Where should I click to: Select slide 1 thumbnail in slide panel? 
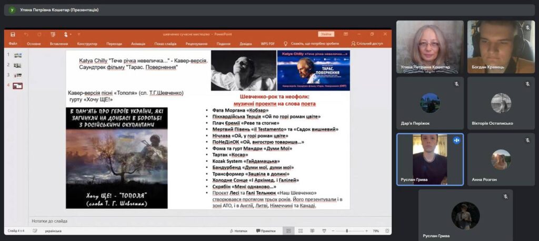(x=17, y=55)
